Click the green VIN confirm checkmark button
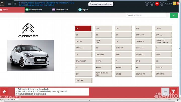The image size is (181, 102). [173, 15]
